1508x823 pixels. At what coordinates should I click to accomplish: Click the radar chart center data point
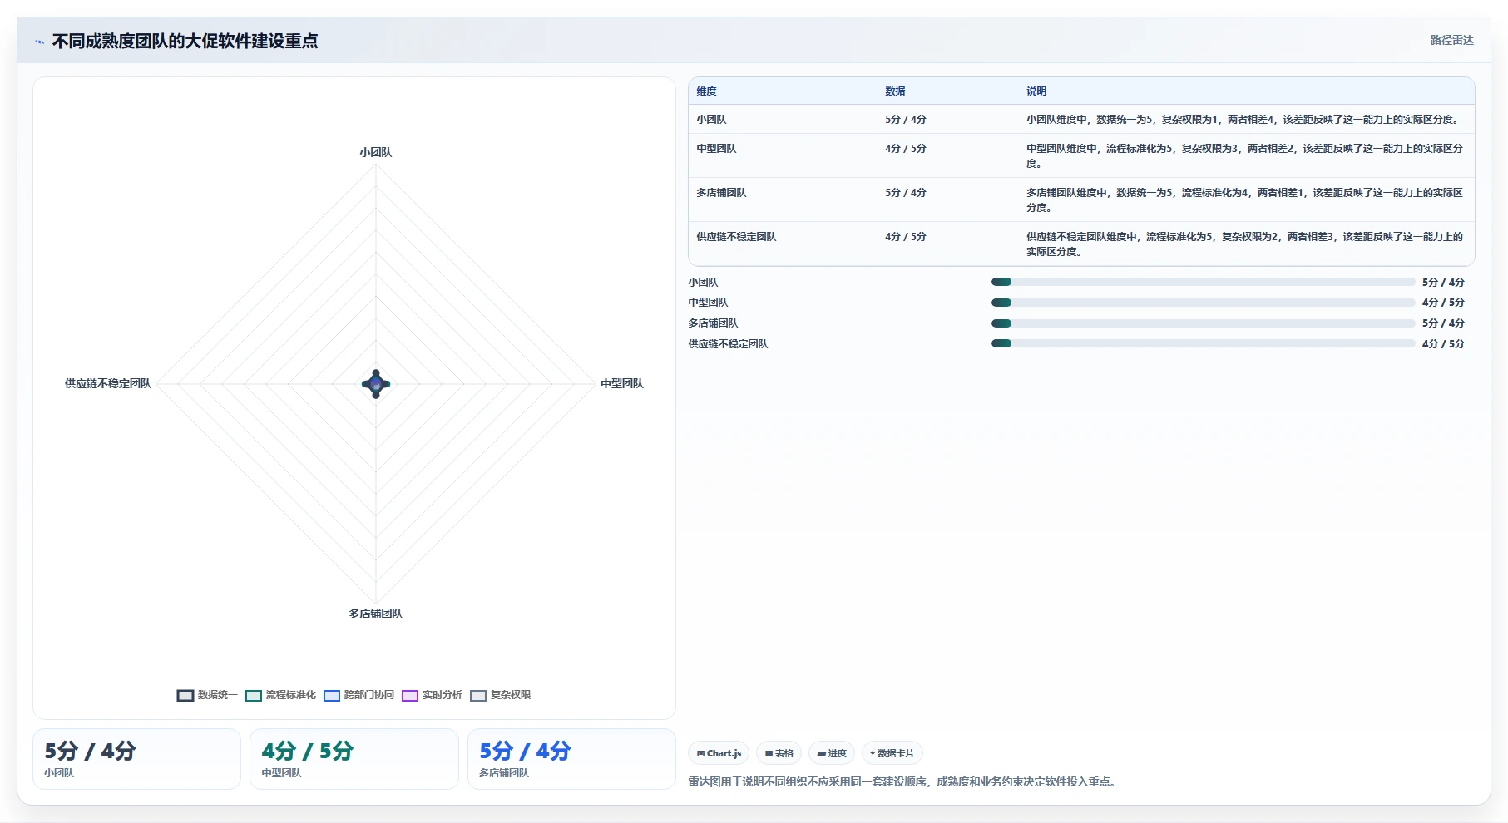point(376,384)
